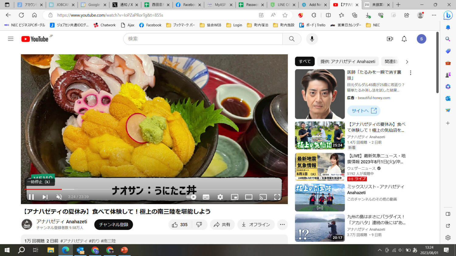Pause the video playback
This screenshot has width=456, height=256.
coord(31,197)
